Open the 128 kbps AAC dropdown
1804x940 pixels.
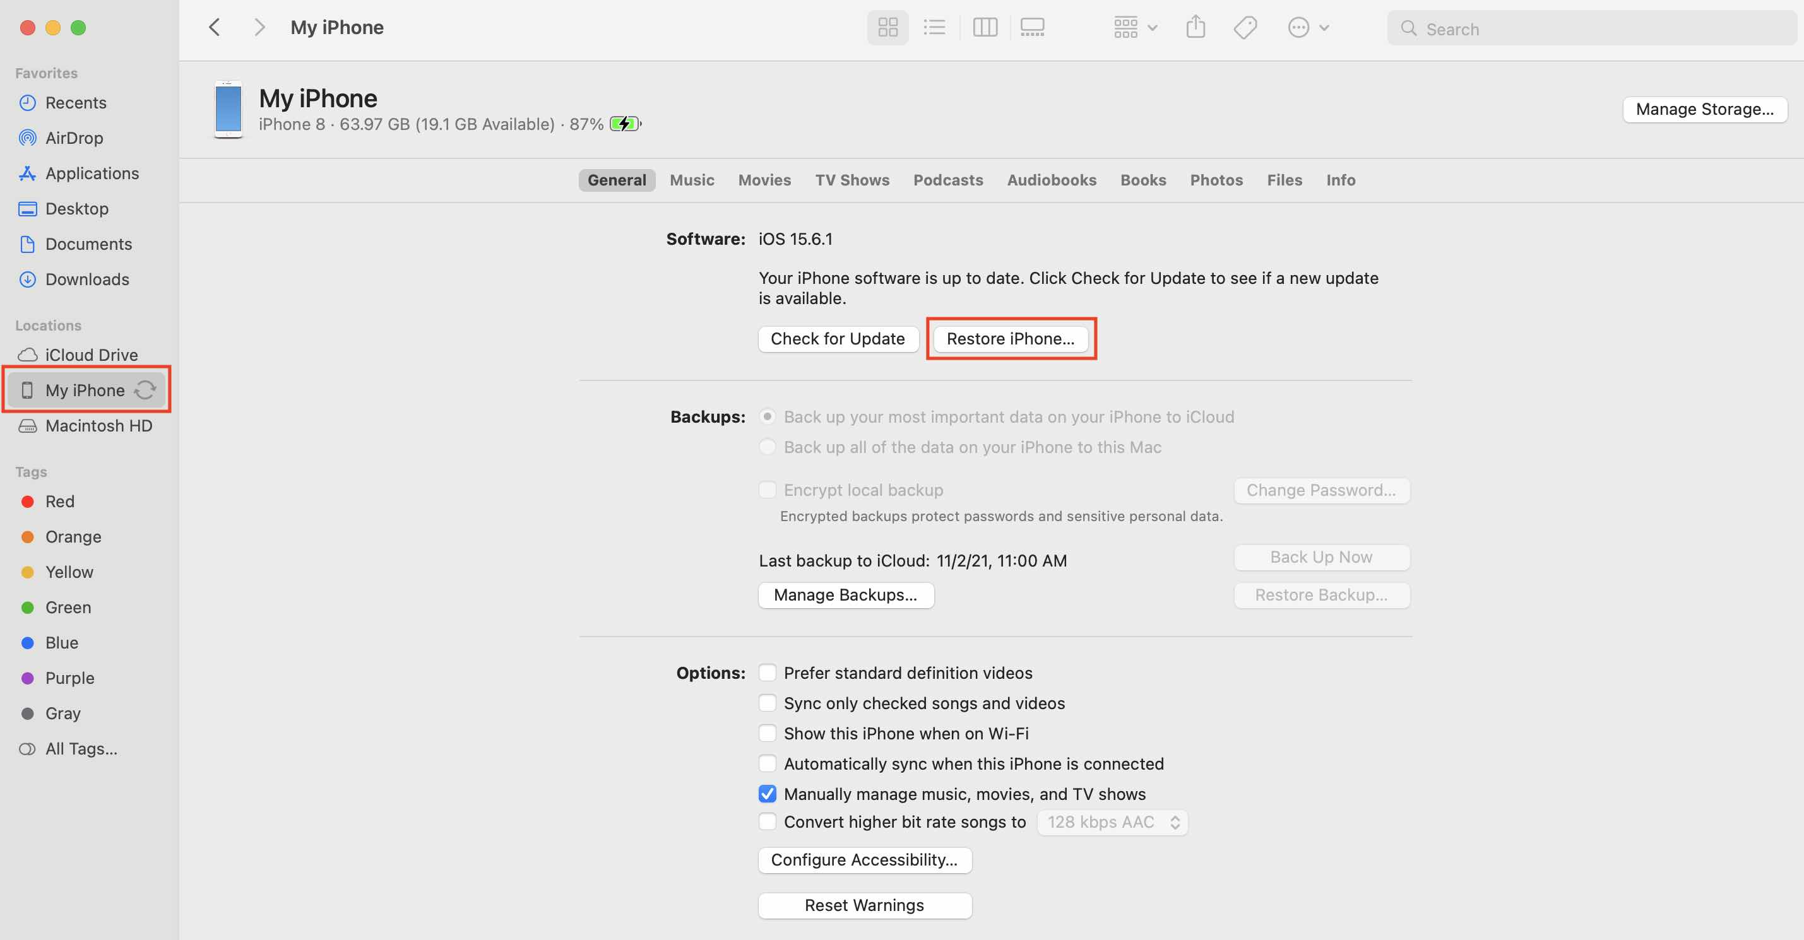pyautogui.click(x=1112, y=822)
